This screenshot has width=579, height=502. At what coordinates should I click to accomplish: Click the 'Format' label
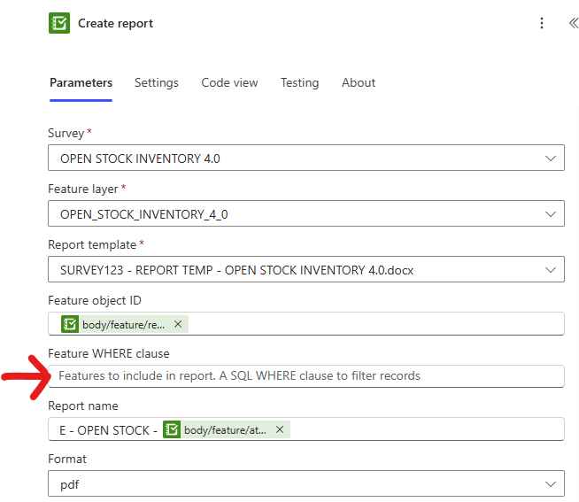(67, 460)
